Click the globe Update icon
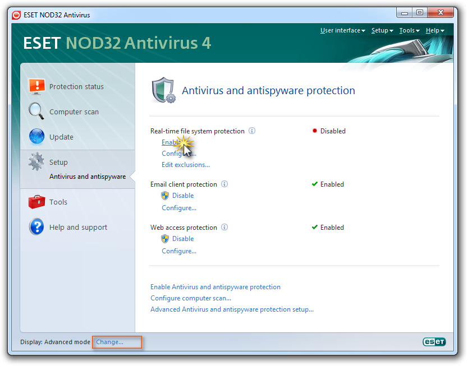468x366 pixels. pyautogui.click(x=36, y=137)
